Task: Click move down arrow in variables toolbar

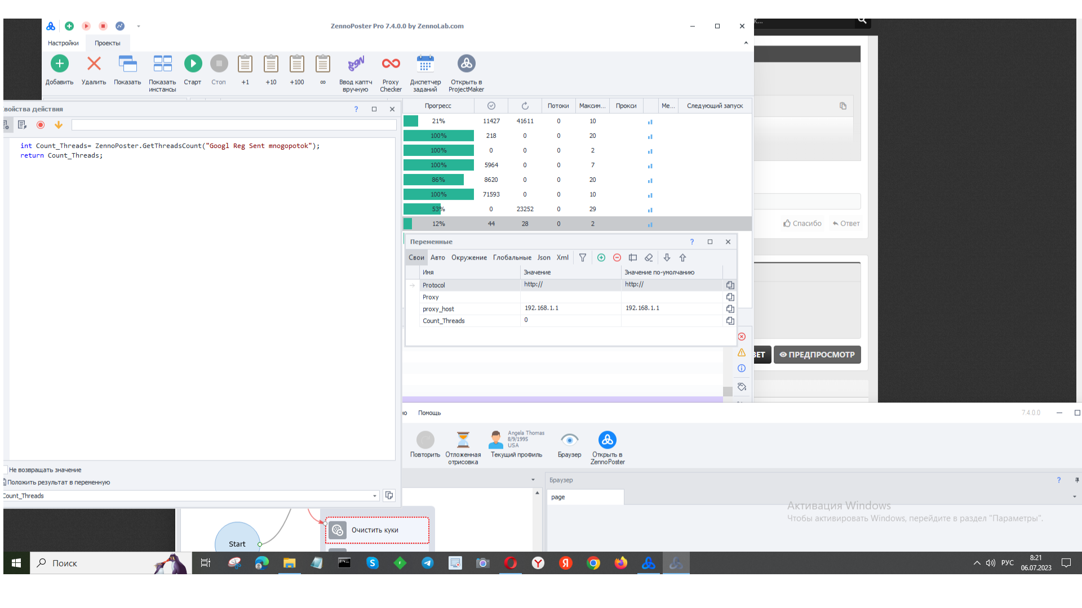Action: coord(667,258)
